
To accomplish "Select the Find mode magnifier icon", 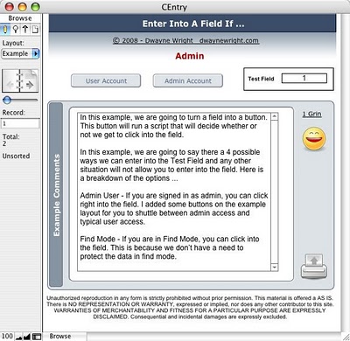I will (16, 30).
